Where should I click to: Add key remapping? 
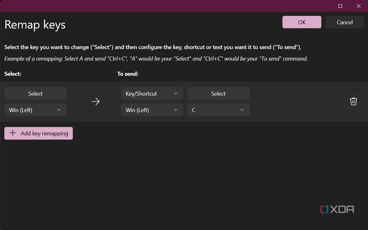click(38, 133)
